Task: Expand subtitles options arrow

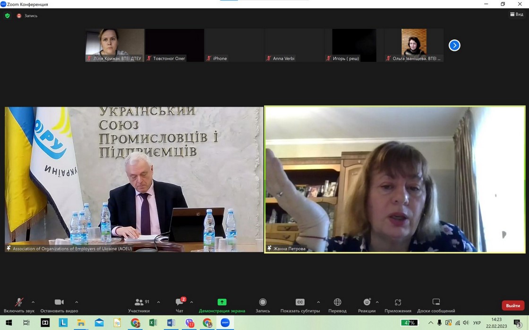Action: pos(318,302)
